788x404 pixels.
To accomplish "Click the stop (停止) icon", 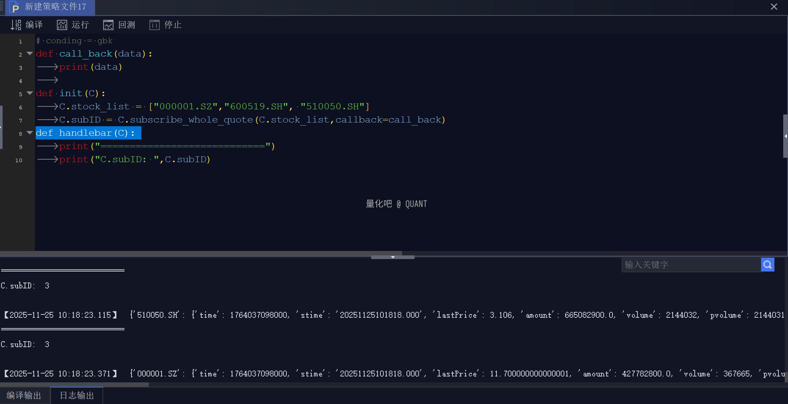I will (154, 25).
